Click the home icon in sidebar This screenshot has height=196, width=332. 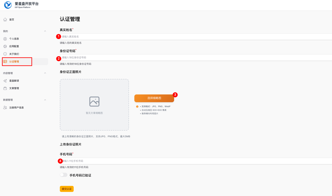5,20
